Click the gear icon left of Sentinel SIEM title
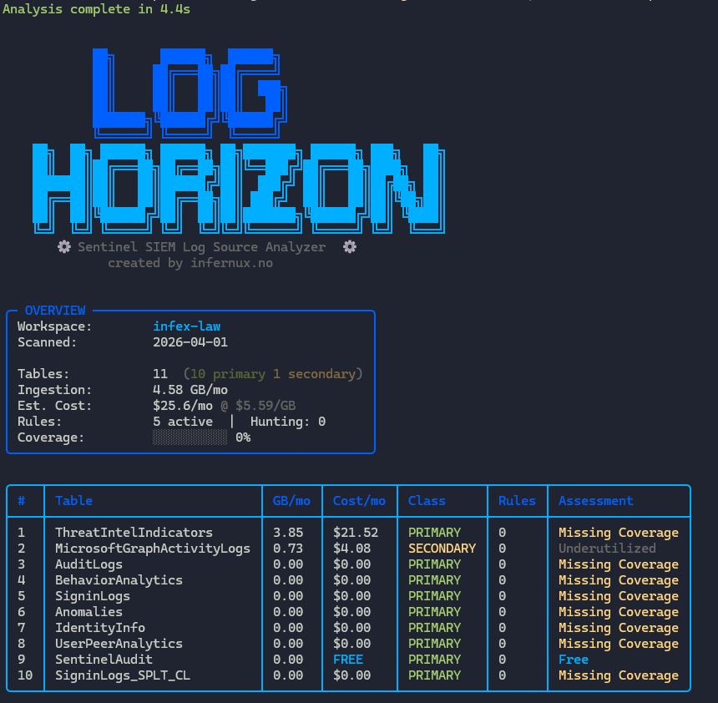The height and width of the screenshot is (703, 718). coord(64,247)
